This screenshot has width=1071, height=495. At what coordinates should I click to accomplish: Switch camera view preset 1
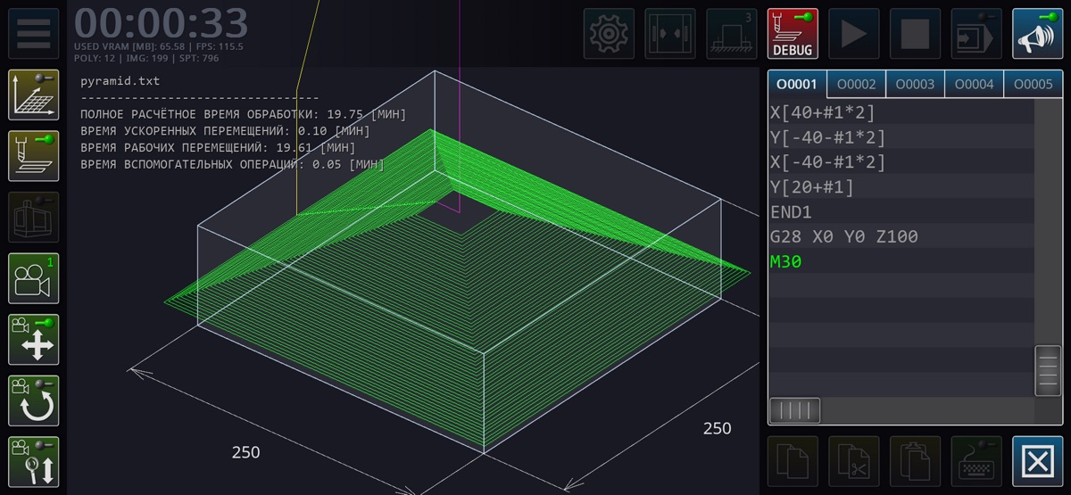[34, 278]
